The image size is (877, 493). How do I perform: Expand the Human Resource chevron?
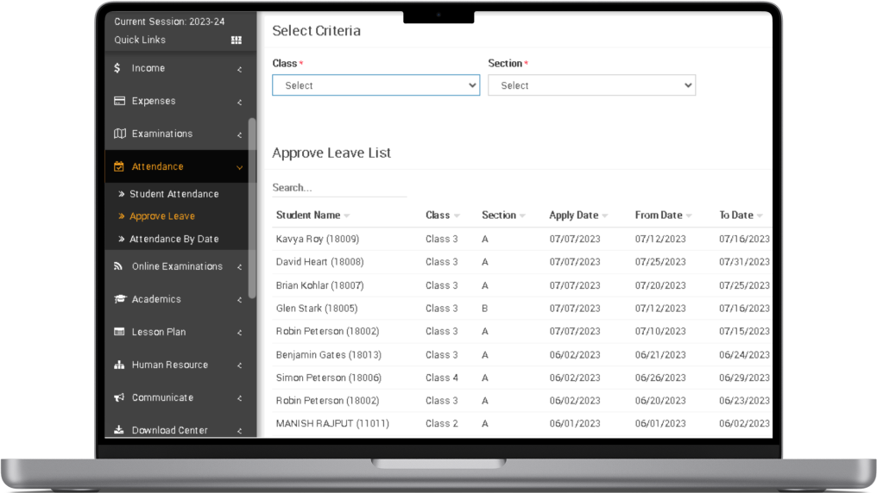tap(239, 365)
